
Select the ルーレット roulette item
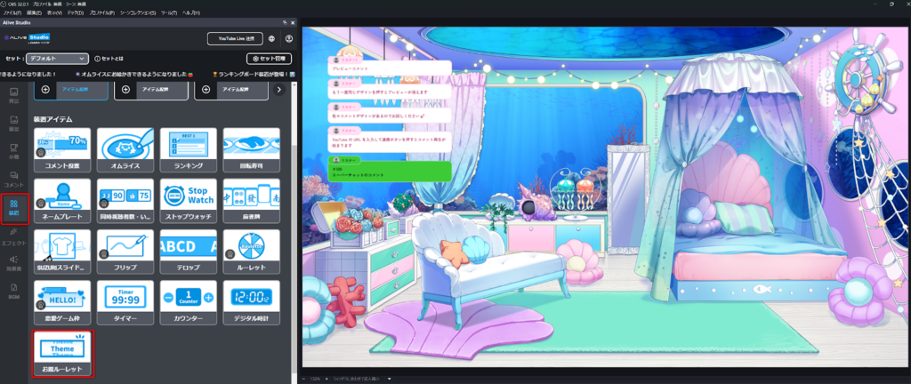pos(251,252)
